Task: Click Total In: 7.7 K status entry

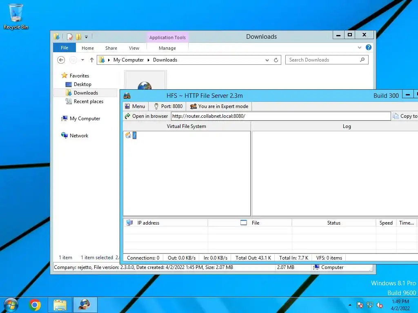Action: (293, 258)
